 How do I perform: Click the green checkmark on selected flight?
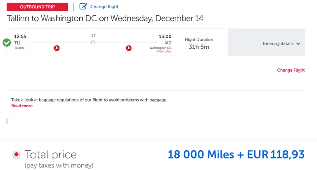point(7,42)
